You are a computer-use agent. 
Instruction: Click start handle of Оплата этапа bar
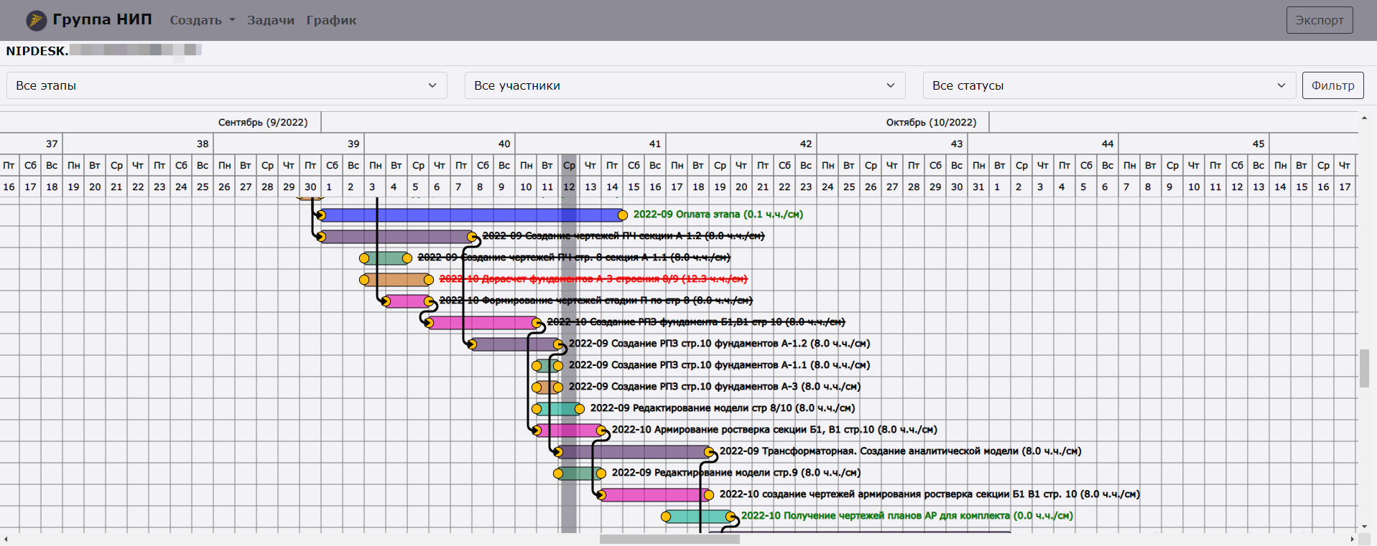321,215
